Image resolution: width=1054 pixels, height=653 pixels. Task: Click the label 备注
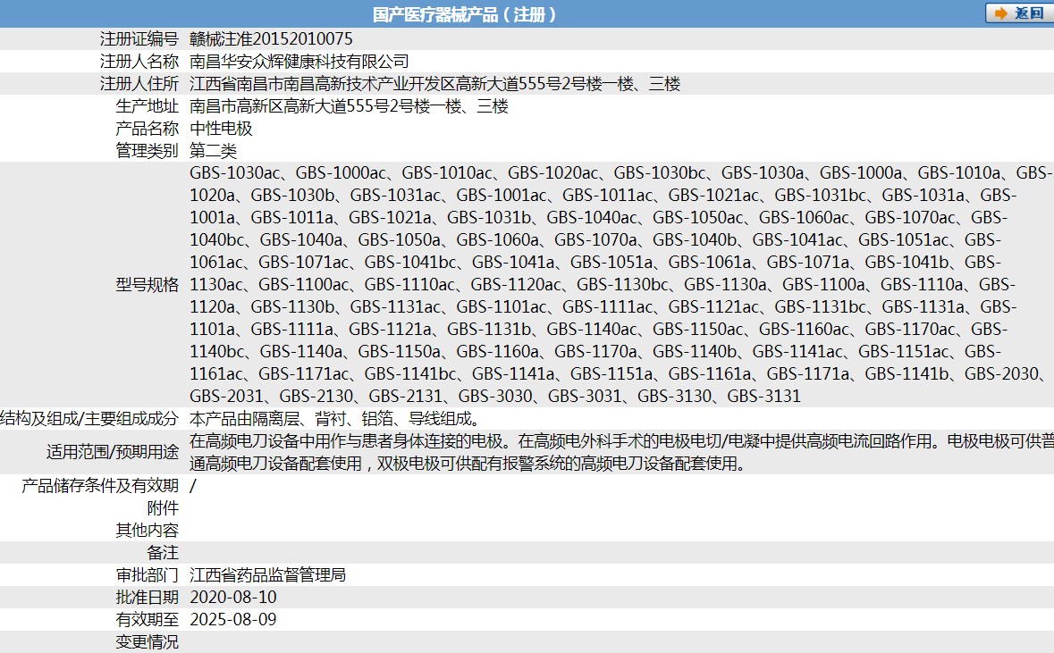[x=163, y=552]
